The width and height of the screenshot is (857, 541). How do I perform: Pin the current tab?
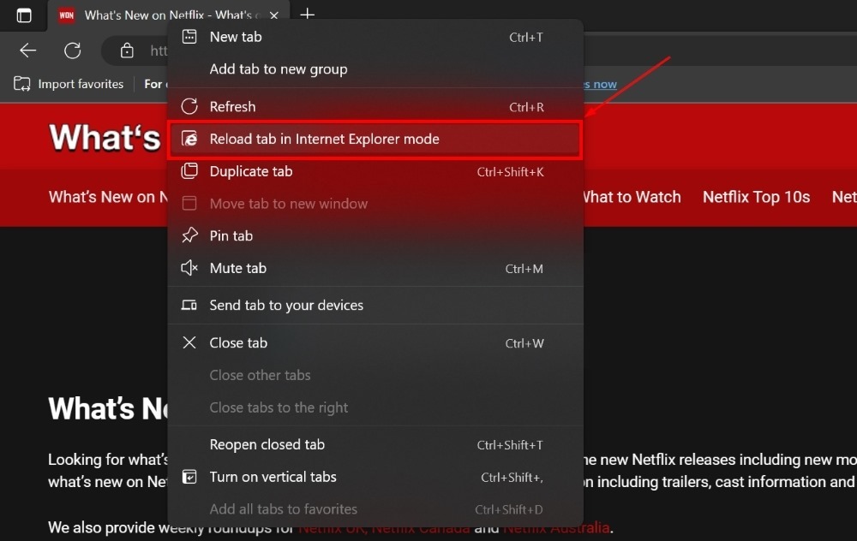[x=231, y=235]
